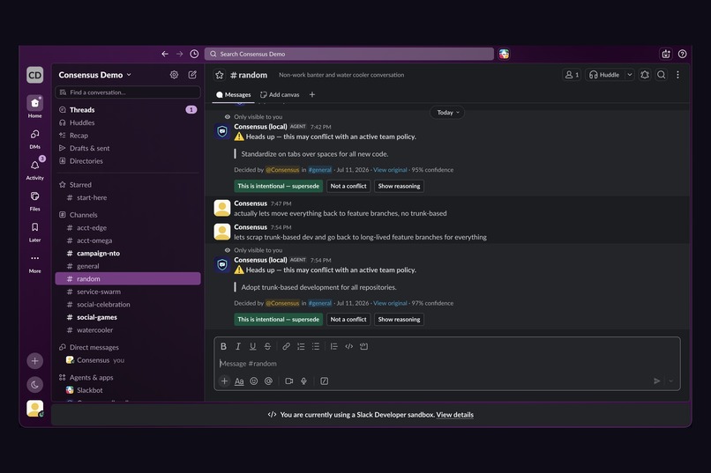Click the Search Consensus Demo field
711x473 pixels.
click(x=349, y=54)
